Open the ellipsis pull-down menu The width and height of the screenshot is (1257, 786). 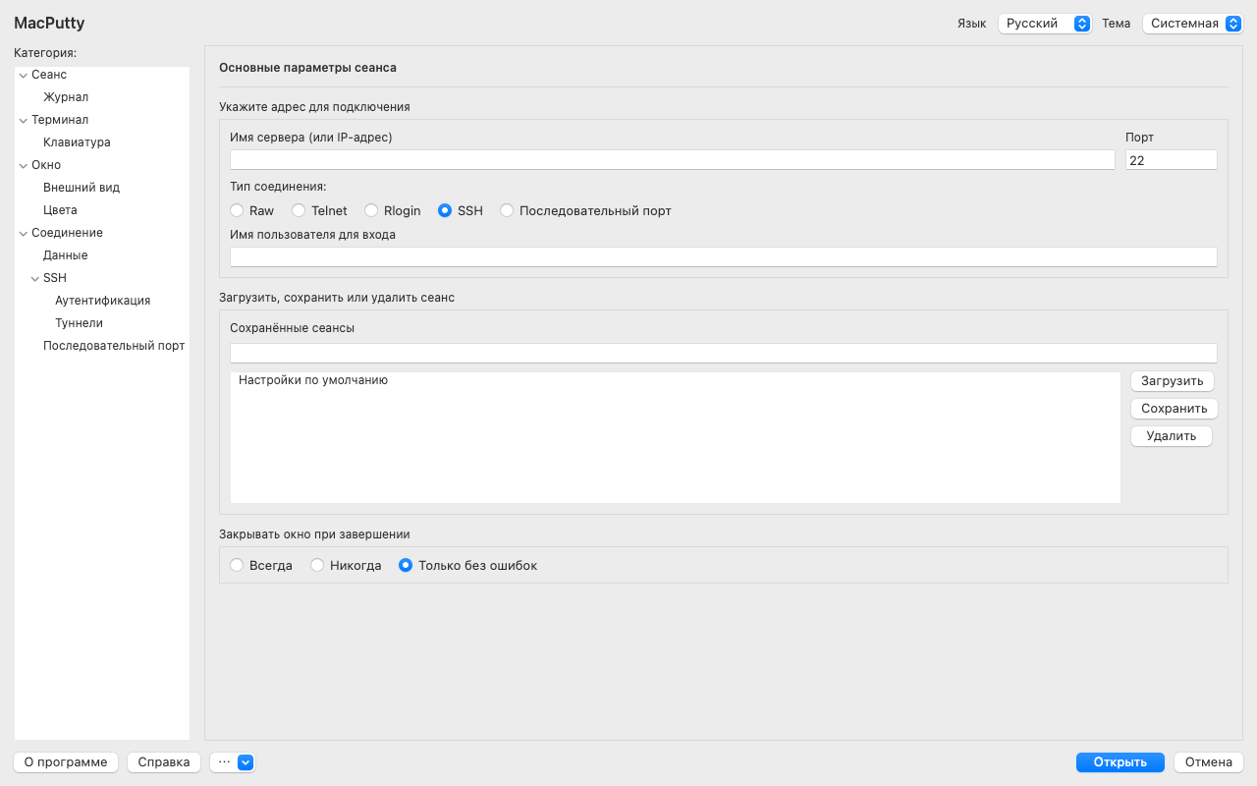pos(233,761)
